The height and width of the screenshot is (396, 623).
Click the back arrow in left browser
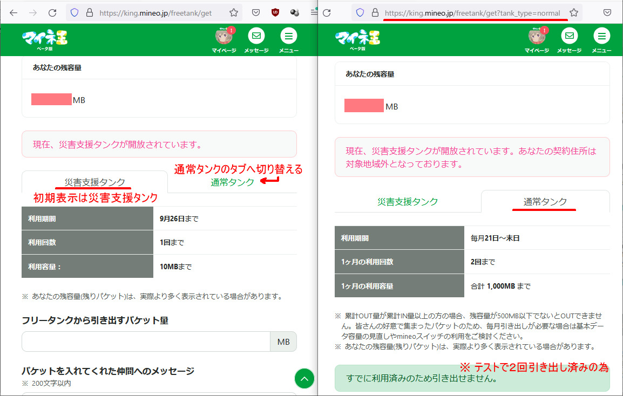(13, 12)
